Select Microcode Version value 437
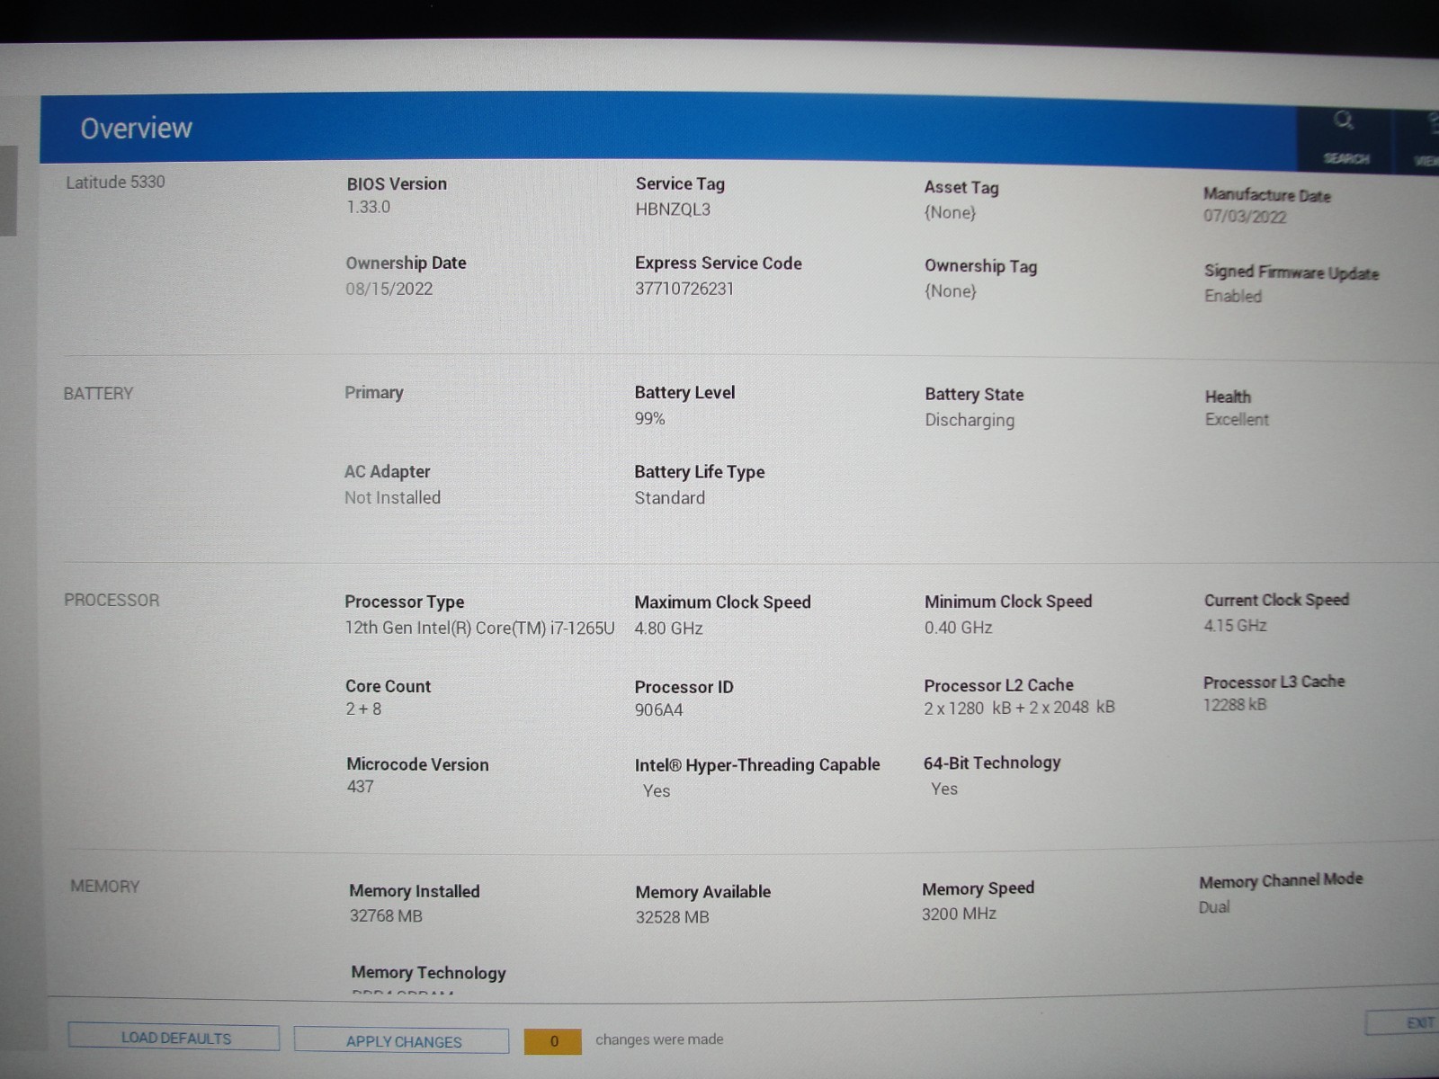 [x=360, y=787]
